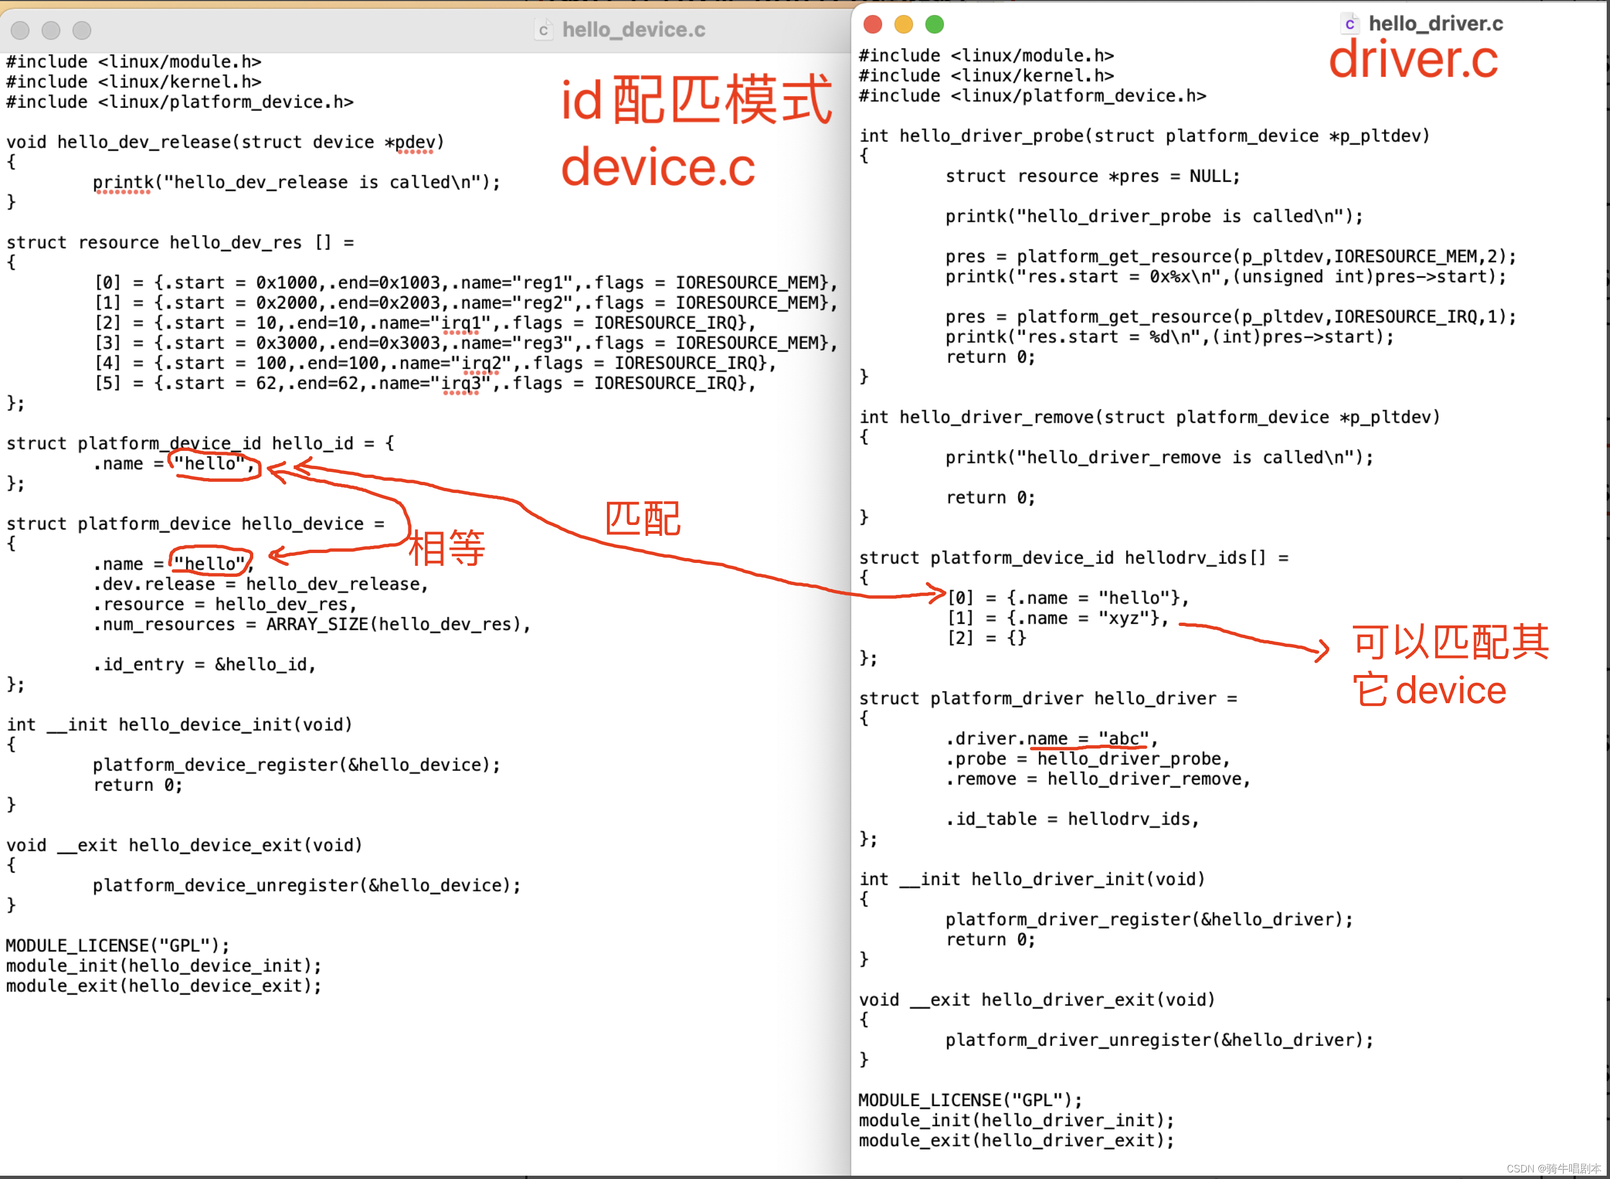This screenshot has width=1610, height=1179.
Task: Click the C file icon beside hello_device.c title
Action: click(x=543, y=29)
